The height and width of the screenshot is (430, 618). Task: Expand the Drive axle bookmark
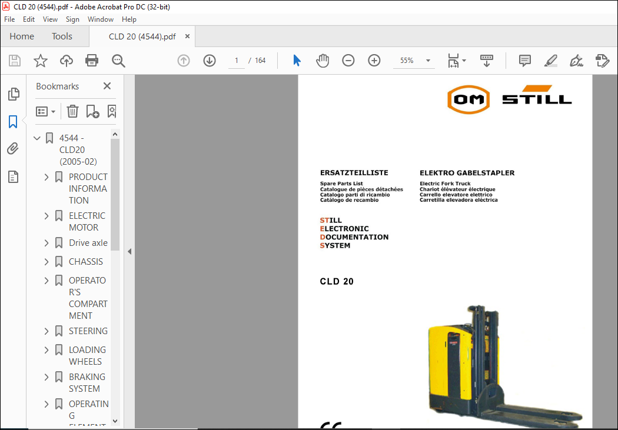tap(46, 243)
